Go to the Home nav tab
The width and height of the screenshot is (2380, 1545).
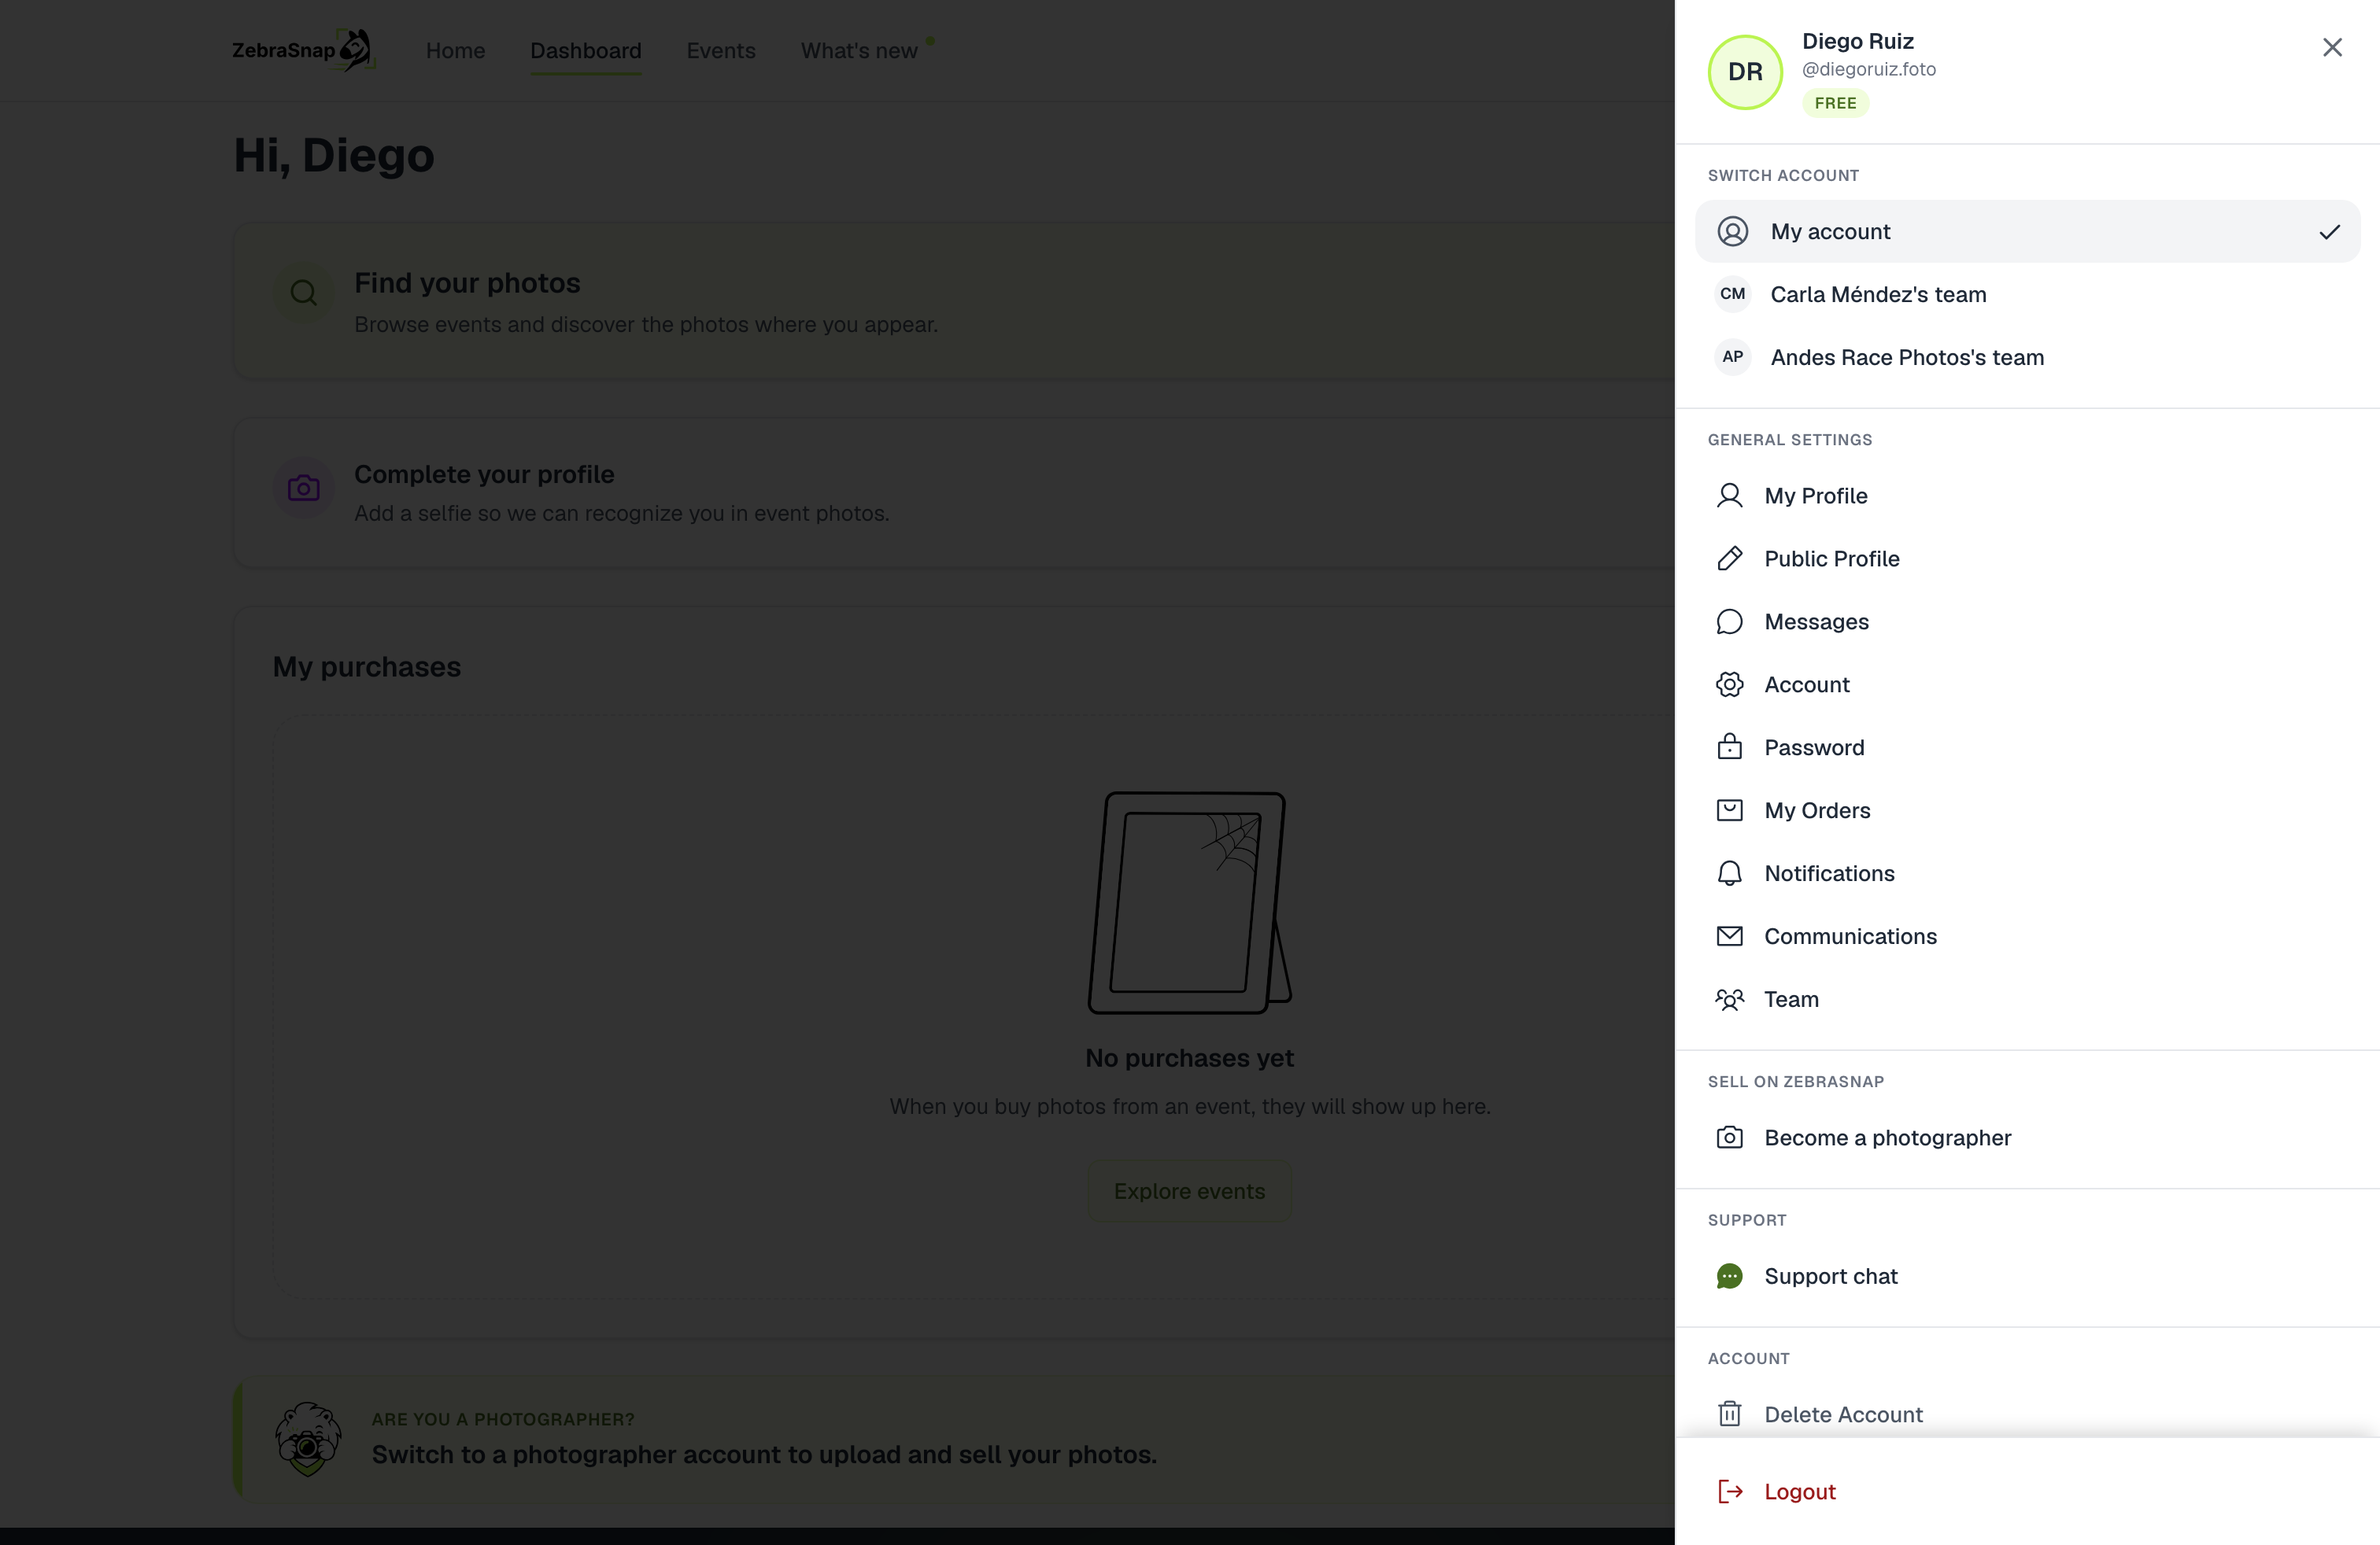(456, 51)
